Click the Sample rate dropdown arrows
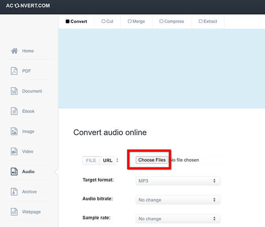The image size is (265, 227). coord(214,219)
